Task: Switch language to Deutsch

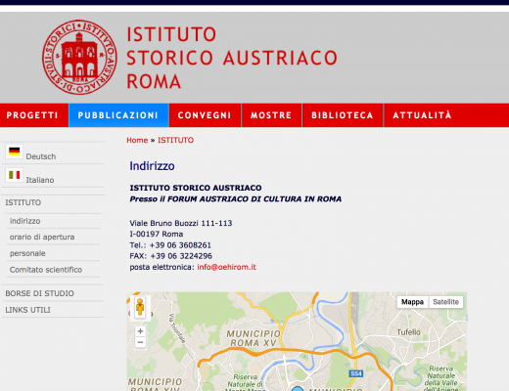Action: pyautogui.click(x=41, y=156)
